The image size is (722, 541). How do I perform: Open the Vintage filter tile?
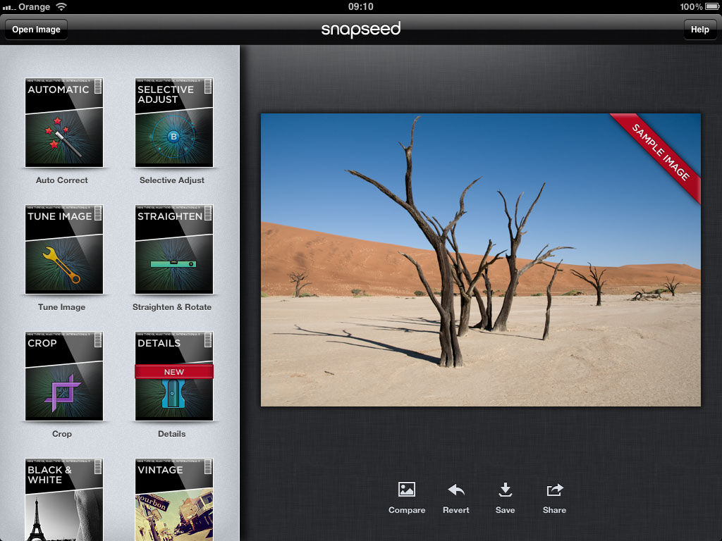[173, 499]
